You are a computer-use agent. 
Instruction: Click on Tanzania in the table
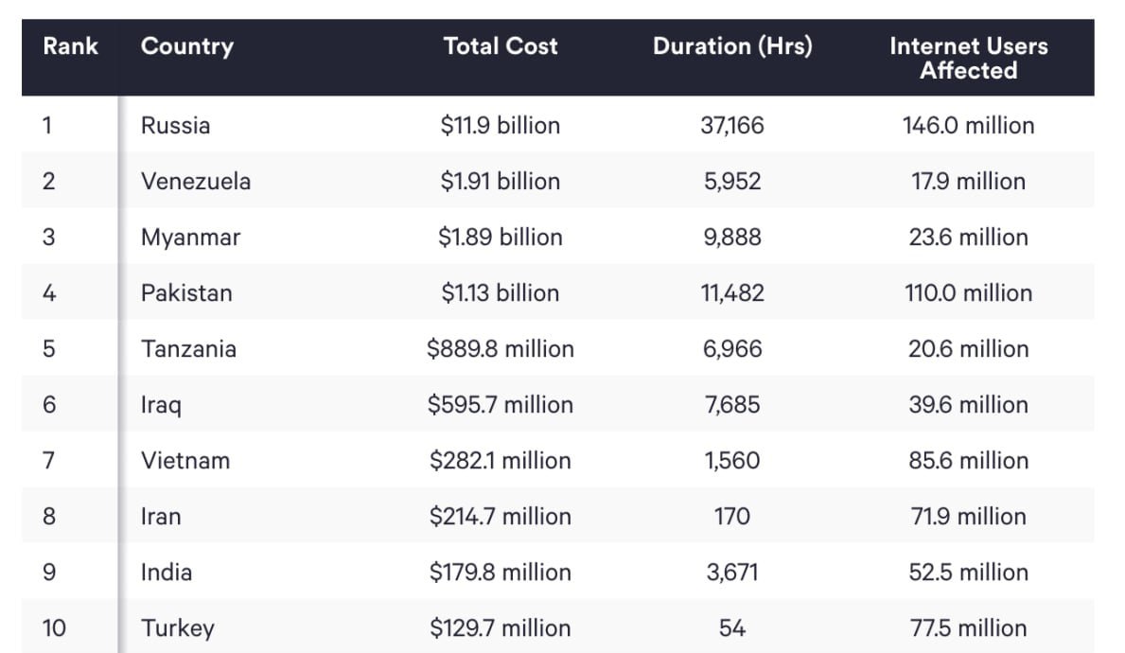188,348
